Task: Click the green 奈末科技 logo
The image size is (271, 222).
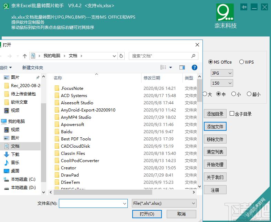Action: [225, 12]
